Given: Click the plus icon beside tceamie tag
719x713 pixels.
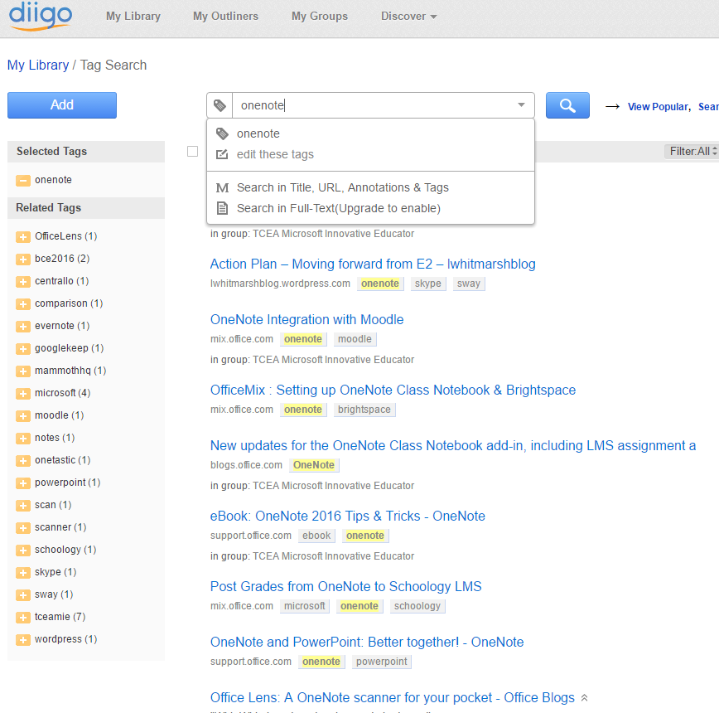Looking at the screenshot, I should 23,618.
